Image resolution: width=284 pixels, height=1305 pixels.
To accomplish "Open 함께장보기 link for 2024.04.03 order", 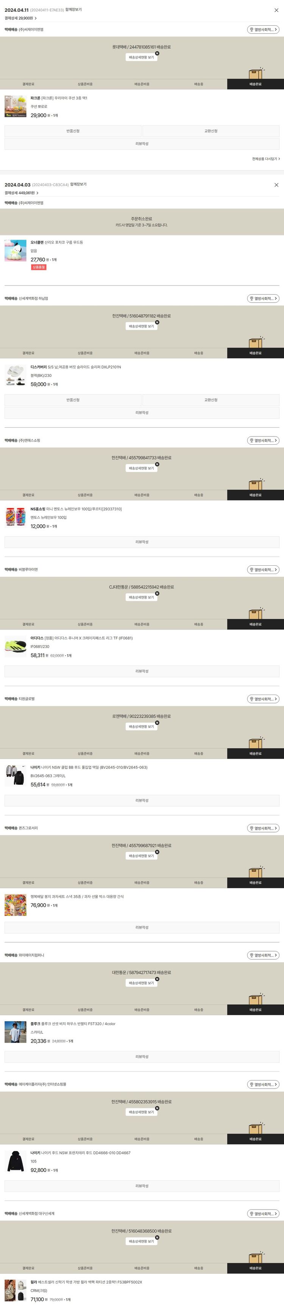I will 78,185.
